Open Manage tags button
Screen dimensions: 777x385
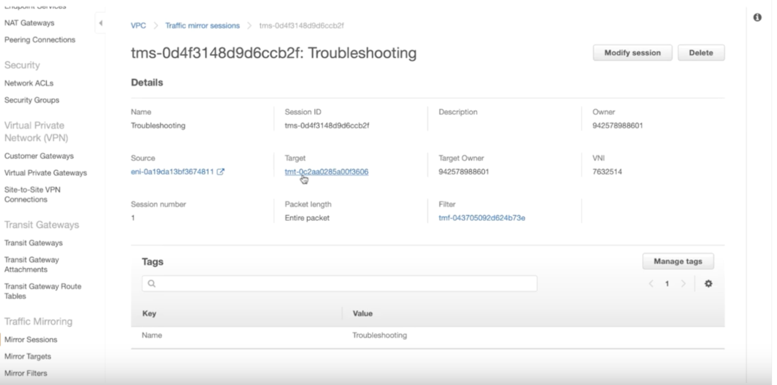click(678, 261)
